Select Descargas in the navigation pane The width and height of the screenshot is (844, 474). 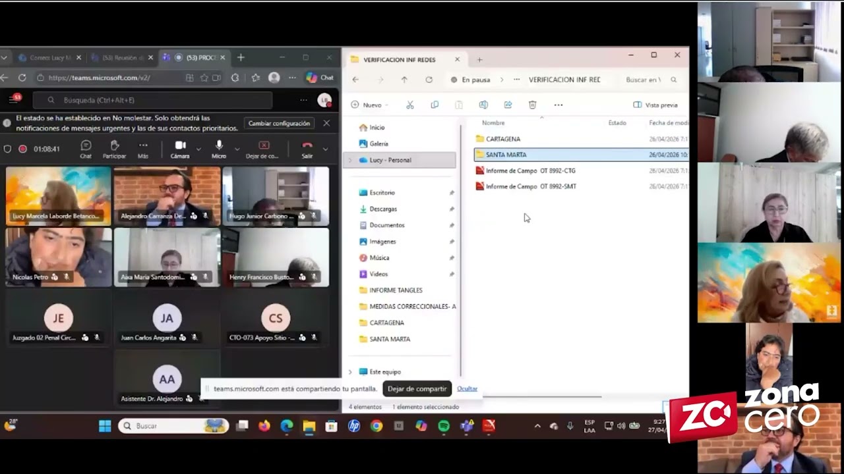coord(383,209)
